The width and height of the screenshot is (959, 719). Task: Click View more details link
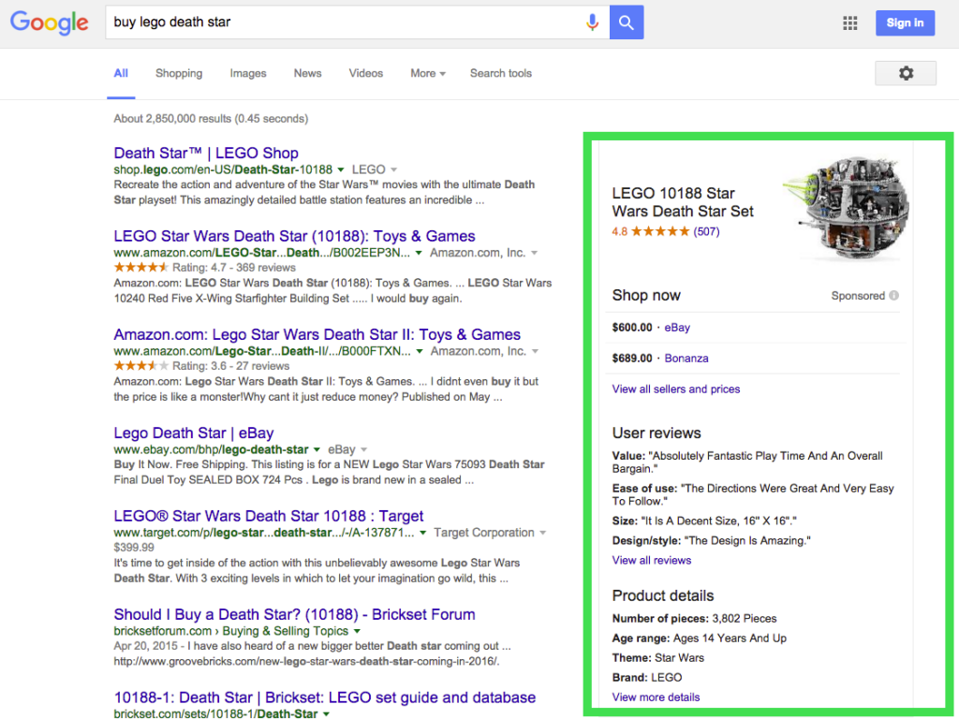pyautogui.click(x=656, y=697)
